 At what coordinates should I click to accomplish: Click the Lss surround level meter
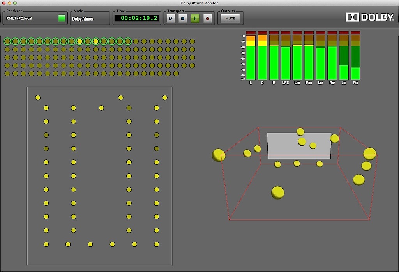pyautogui.click(x=297, y=55)
